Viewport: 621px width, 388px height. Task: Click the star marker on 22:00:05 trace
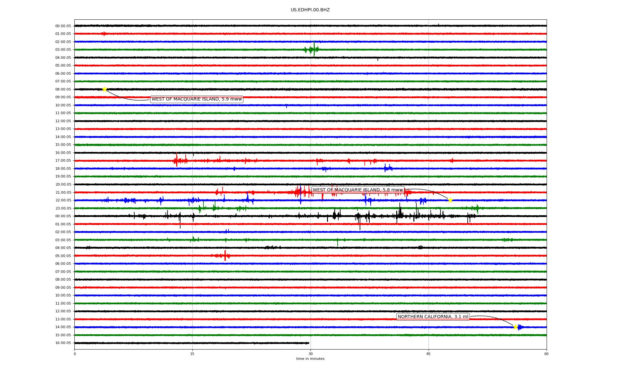coord(450,200)
